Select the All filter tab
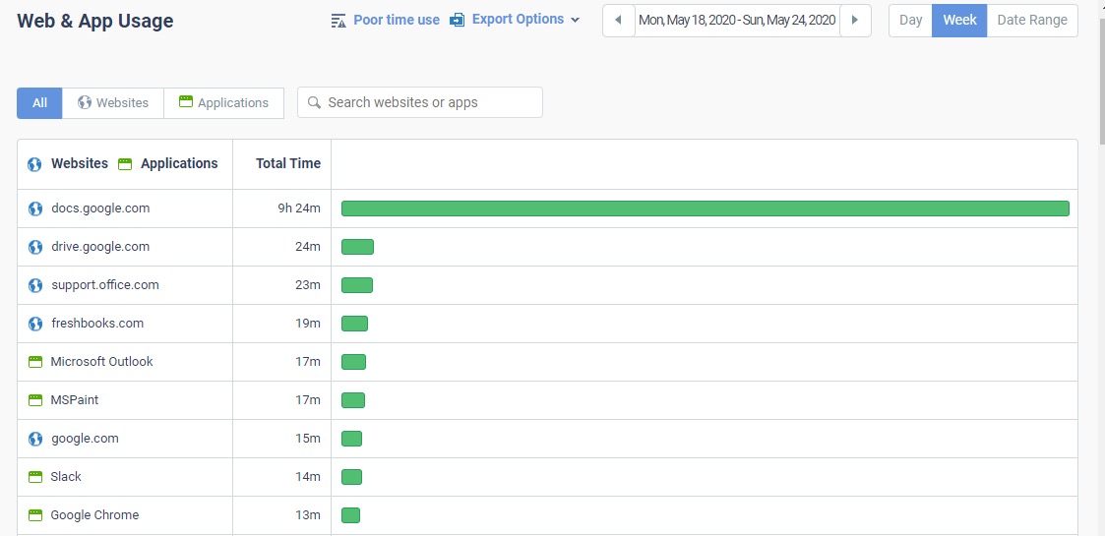The height and width of the screenshot is (536, 1105). [39, 103]
